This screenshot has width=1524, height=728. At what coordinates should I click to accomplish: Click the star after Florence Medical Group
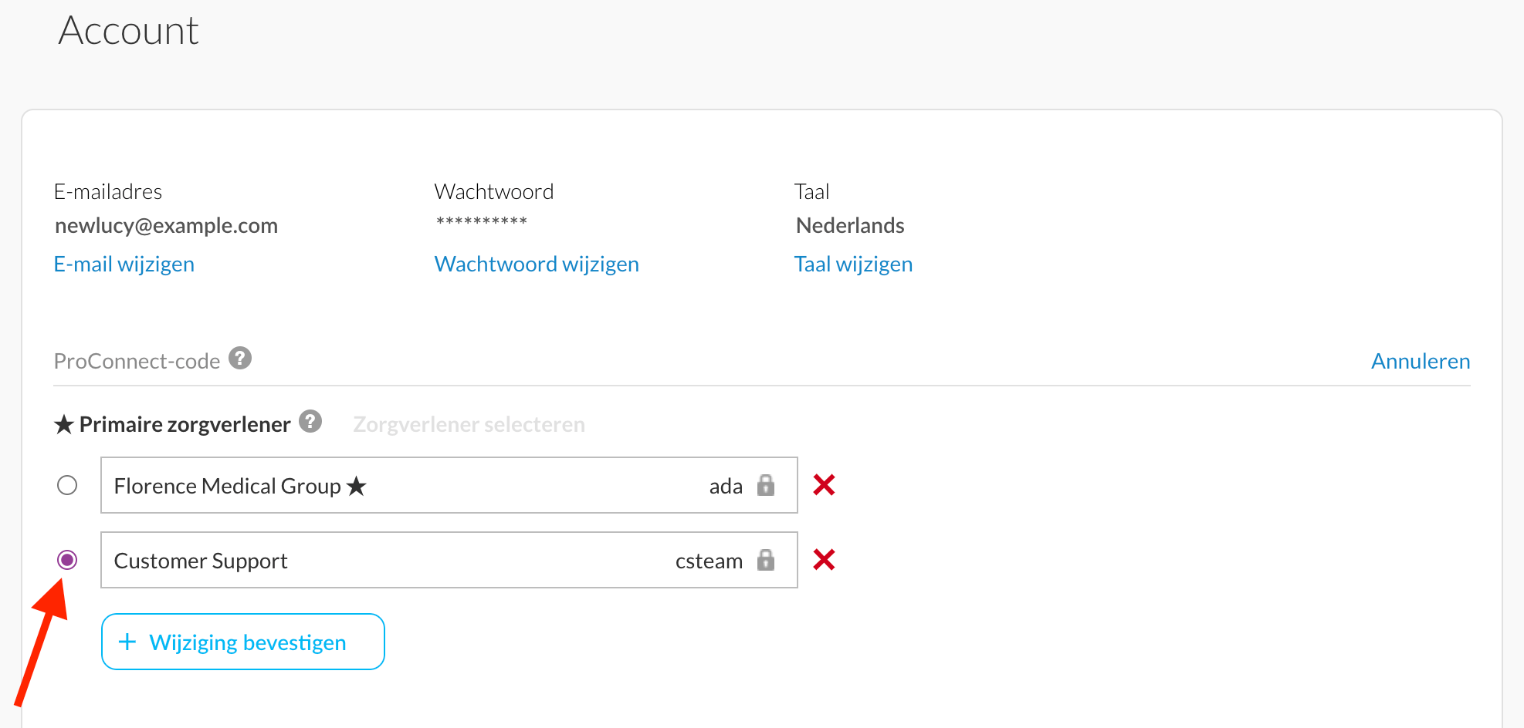356,486
